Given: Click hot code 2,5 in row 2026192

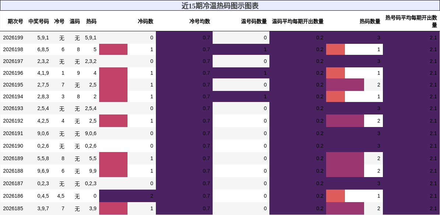Looking at the screenshot, I should pyautogui.click(x=93, y=121).
